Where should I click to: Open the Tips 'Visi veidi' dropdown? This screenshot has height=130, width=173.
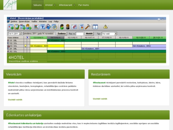tap(116, 34)
